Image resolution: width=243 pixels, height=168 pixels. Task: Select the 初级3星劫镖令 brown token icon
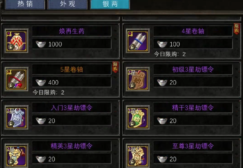(x=138, y=79)
